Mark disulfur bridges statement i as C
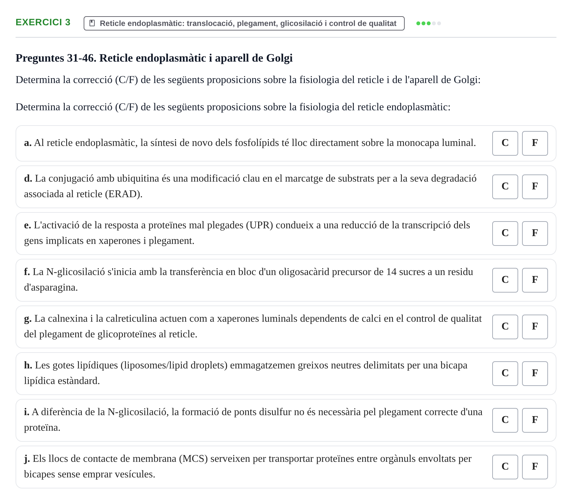This screenshot has height=504, width=572. tap(505, 420)
